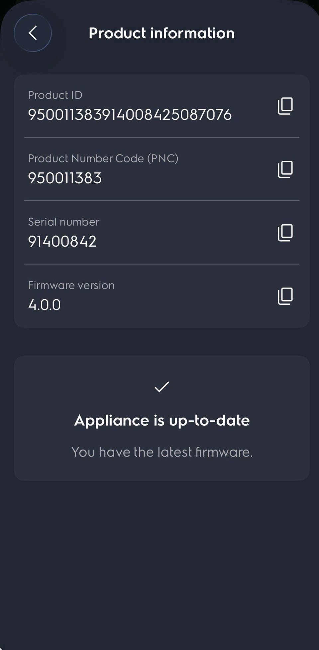
Task: Click the Serial number label
Action: pos(63,222)
